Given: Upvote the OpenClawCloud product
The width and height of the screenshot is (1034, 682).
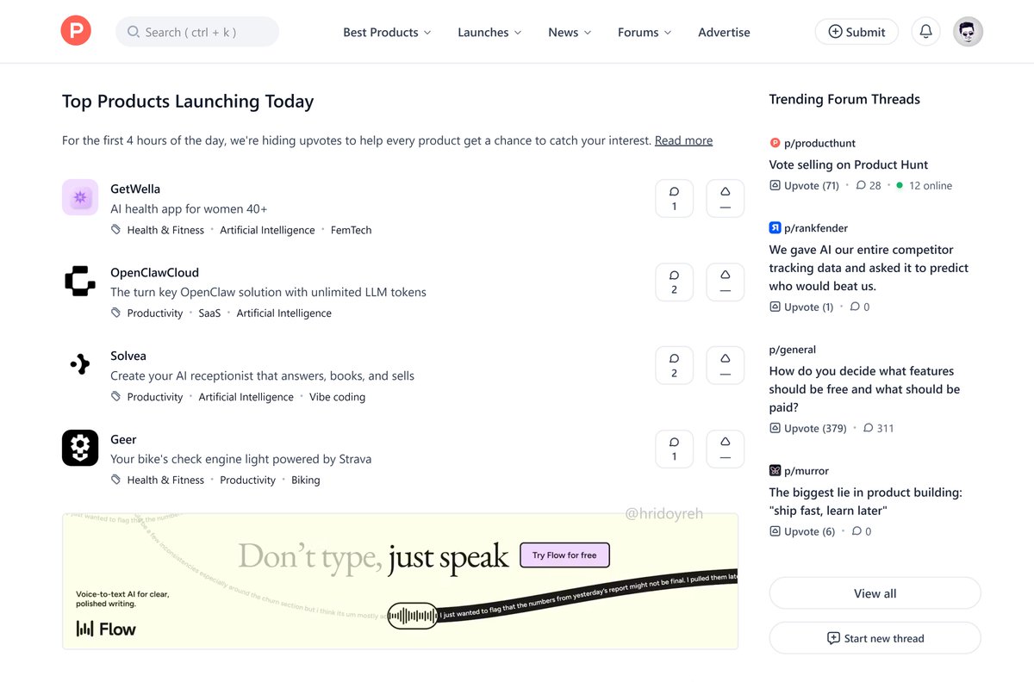Looking at the screenshot, I should 725,282.
